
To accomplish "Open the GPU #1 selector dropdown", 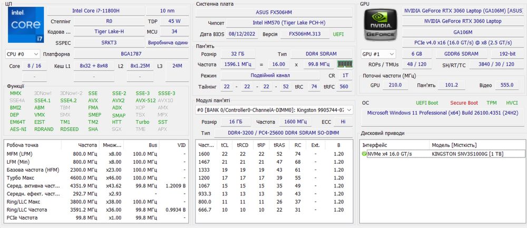I will [378, 54].
